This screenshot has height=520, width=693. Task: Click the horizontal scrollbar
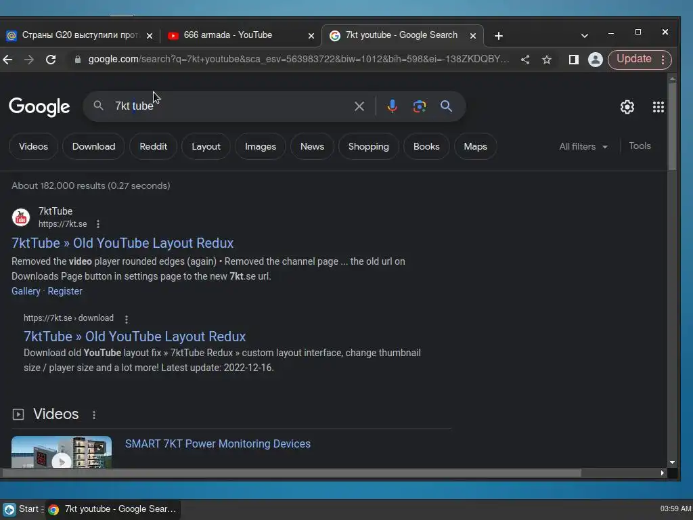[x=292, y=473]
